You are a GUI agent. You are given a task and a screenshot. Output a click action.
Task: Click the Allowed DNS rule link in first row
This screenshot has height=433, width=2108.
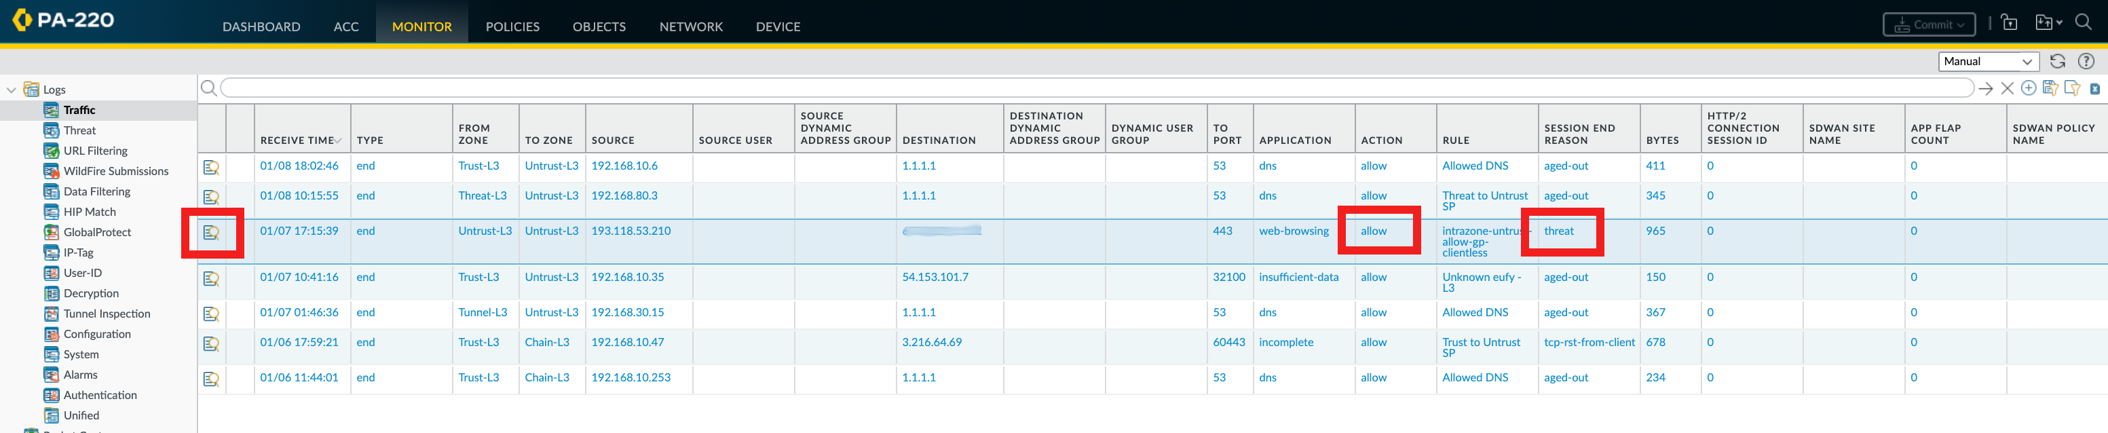(1475, 166)
